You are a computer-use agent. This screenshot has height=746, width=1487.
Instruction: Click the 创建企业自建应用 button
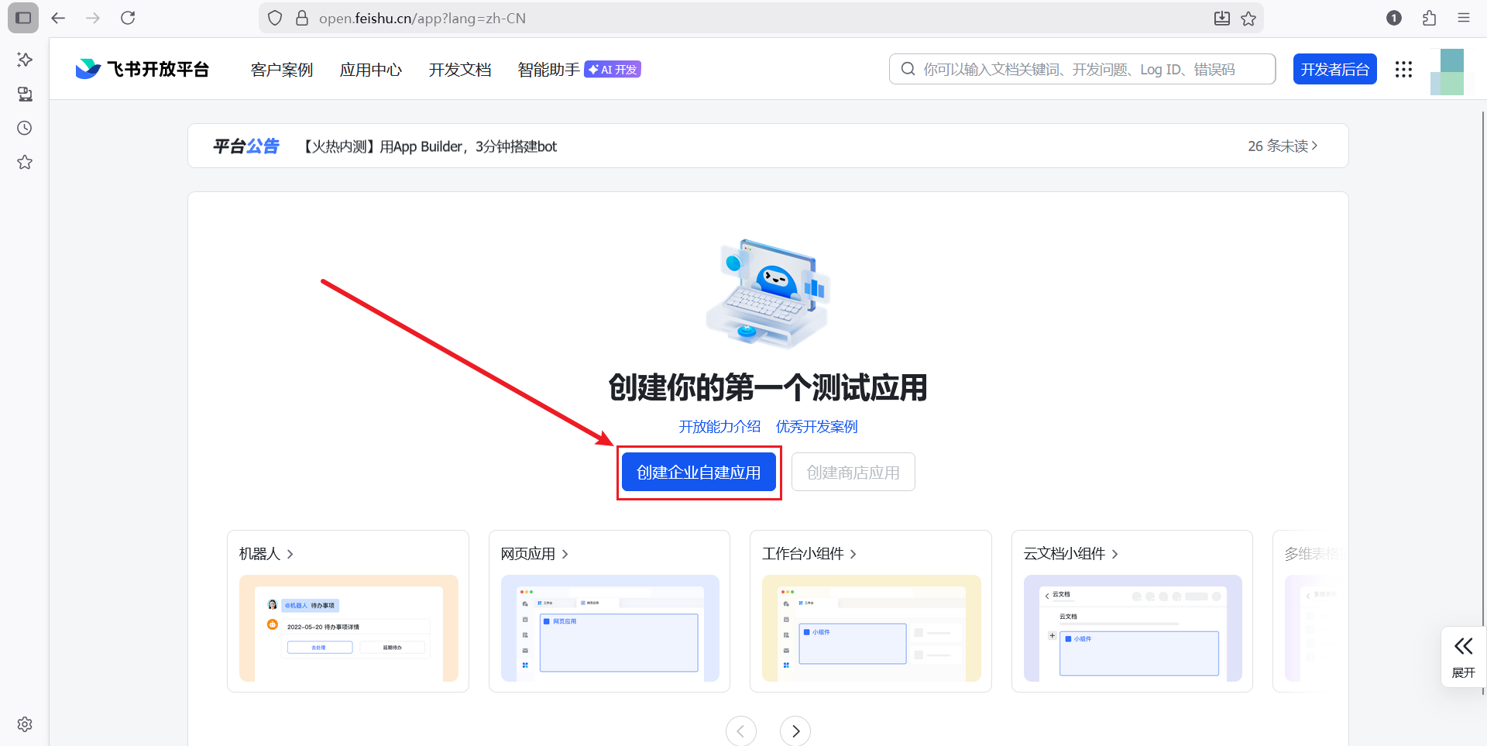(x=698, y=472)
